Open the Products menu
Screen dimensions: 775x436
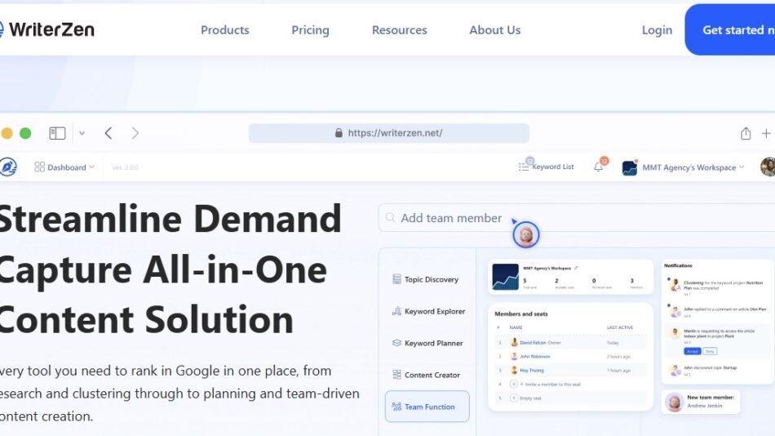point(224,30)
